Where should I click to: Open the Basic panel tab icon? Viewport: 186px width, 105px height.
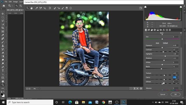(146, 30)
